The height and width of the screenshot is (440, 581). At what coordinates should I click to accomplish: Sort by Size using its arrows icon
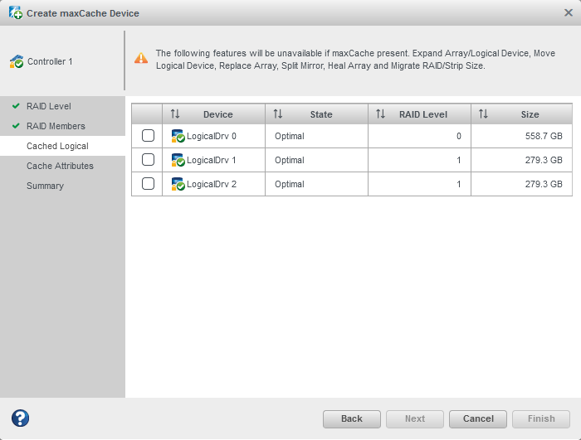(483, 114)
